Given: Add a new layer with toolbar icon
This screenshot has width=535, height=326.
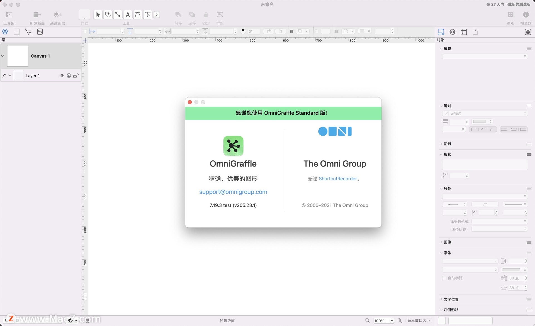Looking at the screenshot, I should coord(57,15).
